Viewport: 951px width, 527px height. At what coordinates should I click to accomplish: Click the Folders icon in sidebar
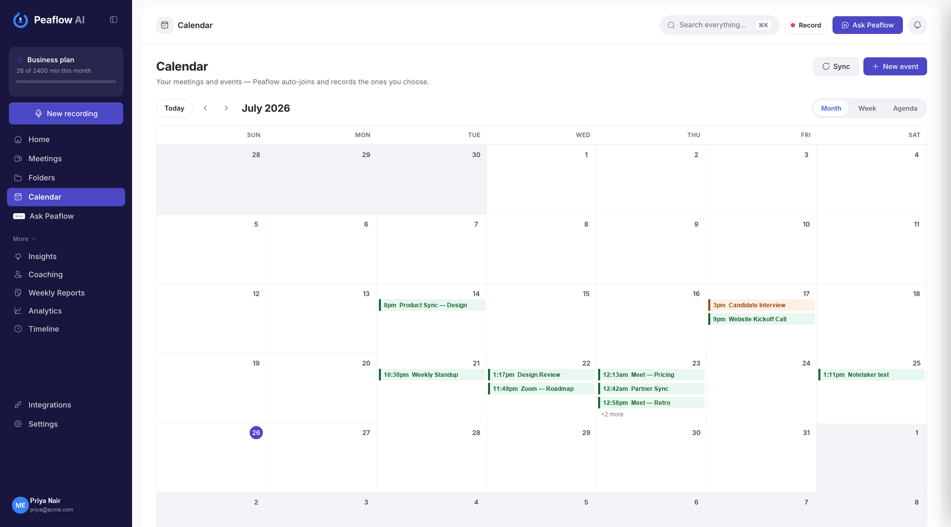[x=18, y=178]
